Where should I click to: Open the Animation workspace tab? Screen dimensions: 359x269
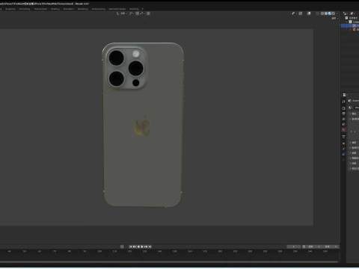point(69,9)
